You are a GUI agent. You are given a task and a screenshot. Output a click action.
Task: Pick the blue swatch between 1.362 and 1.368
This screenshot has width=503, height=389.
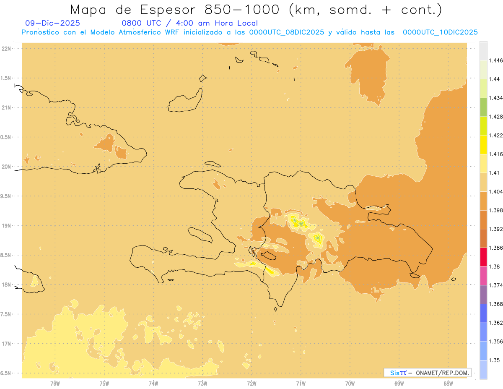pyautogui.click(x=483, y=313)
